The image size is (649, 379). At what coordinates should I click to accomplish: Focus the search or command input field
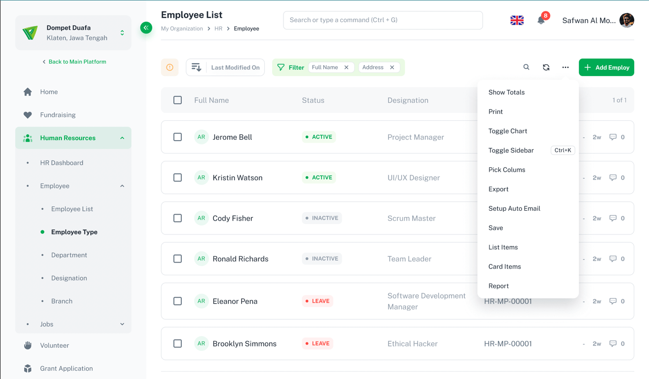383,20
